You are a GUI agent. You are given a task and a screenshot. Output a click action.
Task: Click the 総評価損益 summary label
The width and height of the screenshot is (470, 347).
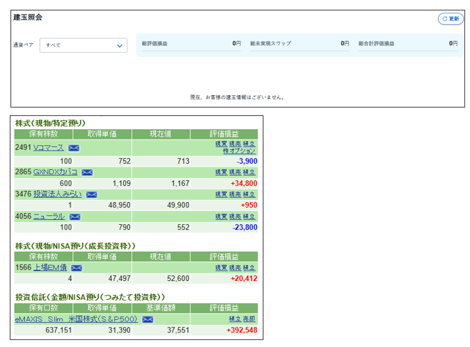click(154, 44)
